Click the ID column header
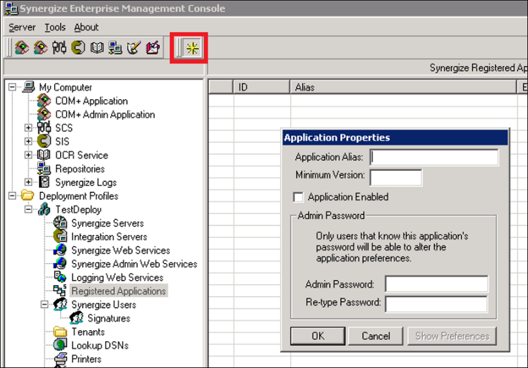528x368 pixels. click(261, 87)
